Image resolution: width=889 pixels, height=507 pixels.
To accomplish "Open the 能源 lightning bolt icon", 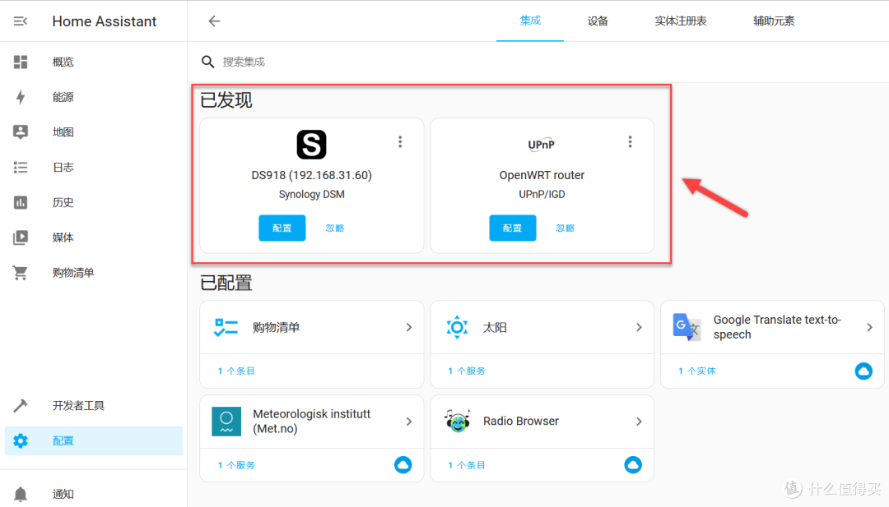I will [21, 97].
